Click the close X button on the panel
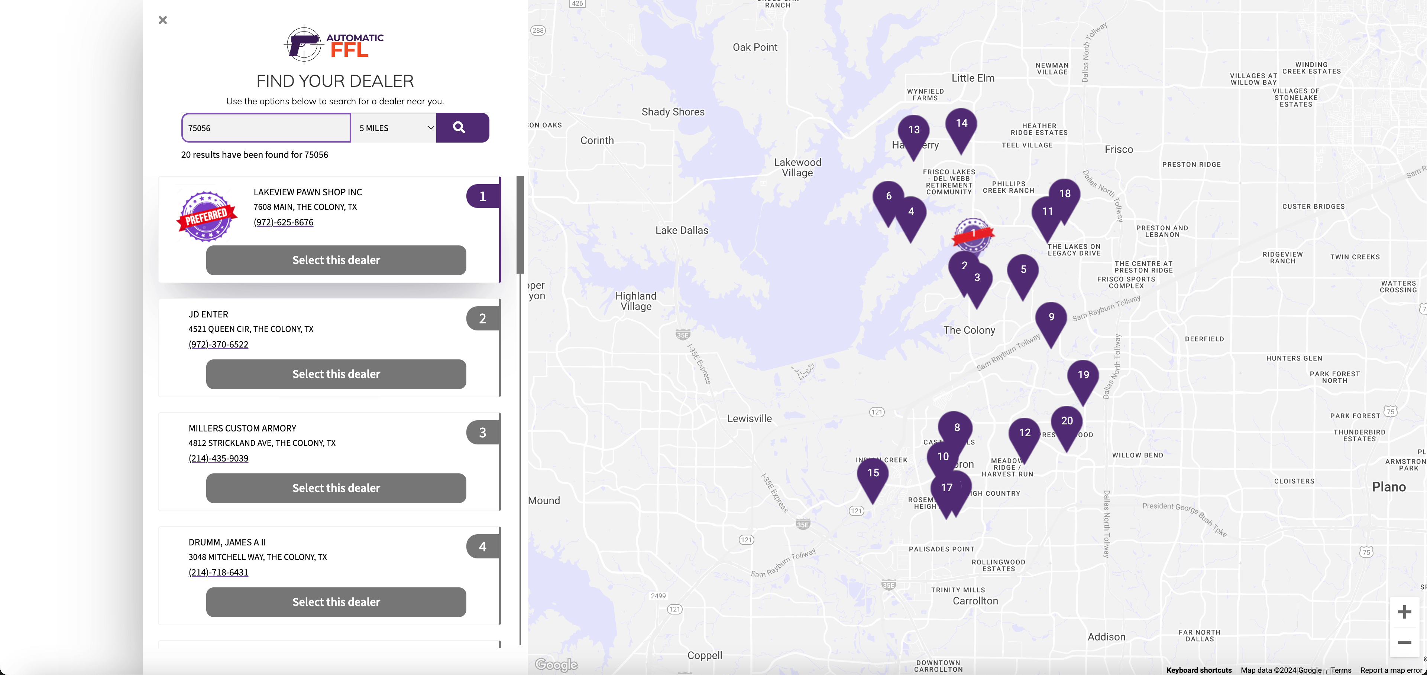 pos(163,20)
